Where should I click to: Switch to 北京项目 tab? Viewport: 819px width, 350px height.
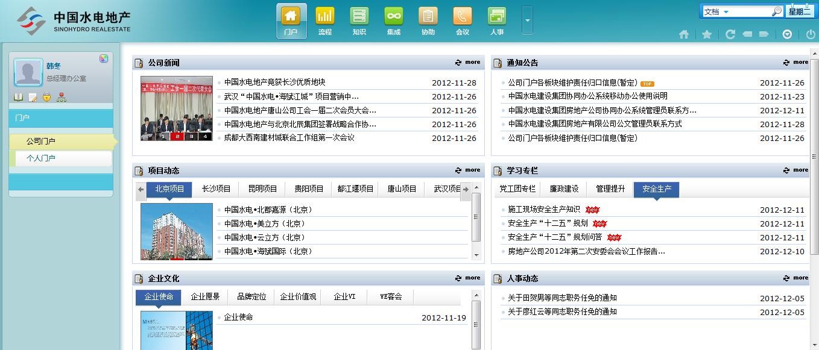point(169,189)
